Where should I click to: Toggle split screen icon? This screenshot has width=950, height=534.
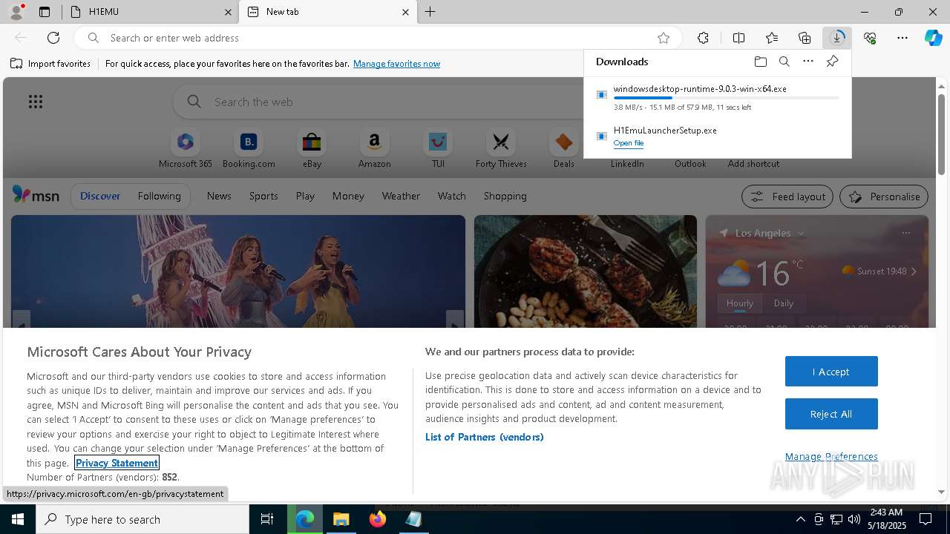coord(738,38)
